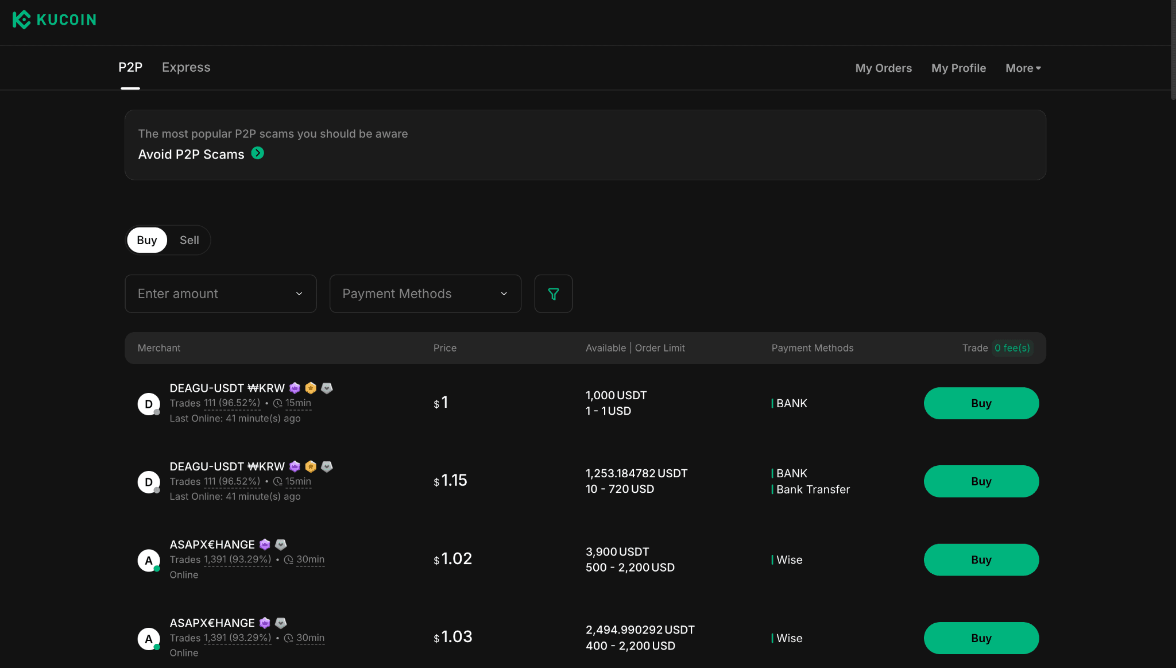Open the Payment Methods dropdown
The image size is (1176, 668).
425,294
